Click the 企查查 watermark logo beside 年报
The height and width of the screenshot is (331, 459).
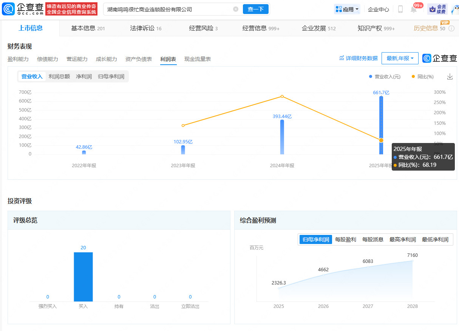tap(440, 58)
